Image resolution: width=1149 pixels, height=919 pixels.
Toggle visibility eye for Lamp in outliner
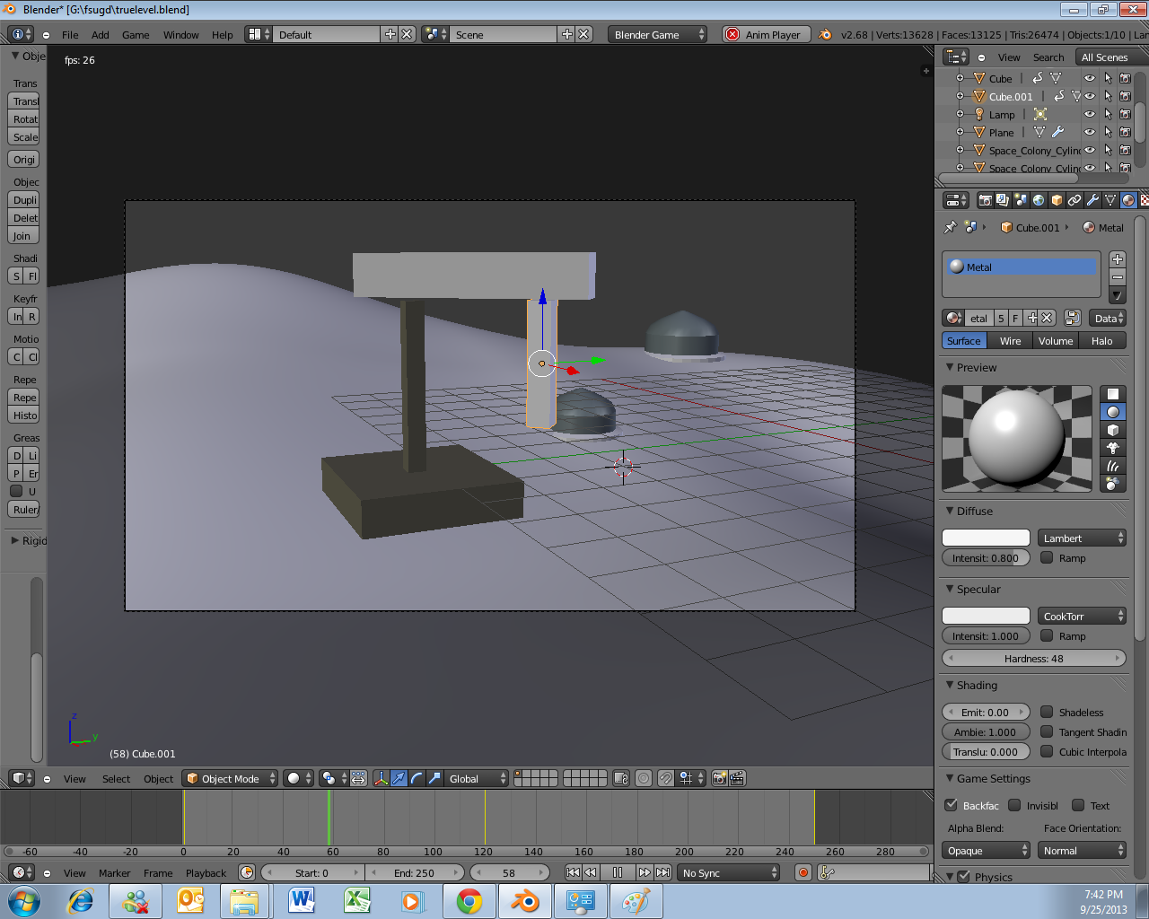click(x=1090, y=114)
